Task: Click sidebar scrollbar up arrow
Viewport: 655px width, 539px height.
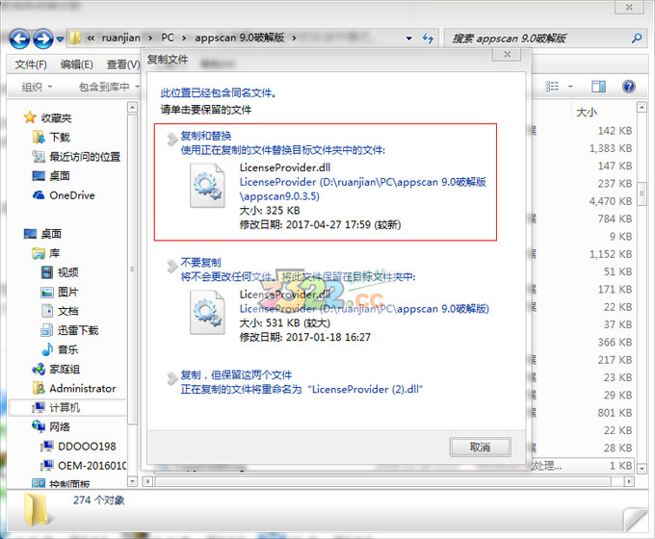Action: (132, 107)
